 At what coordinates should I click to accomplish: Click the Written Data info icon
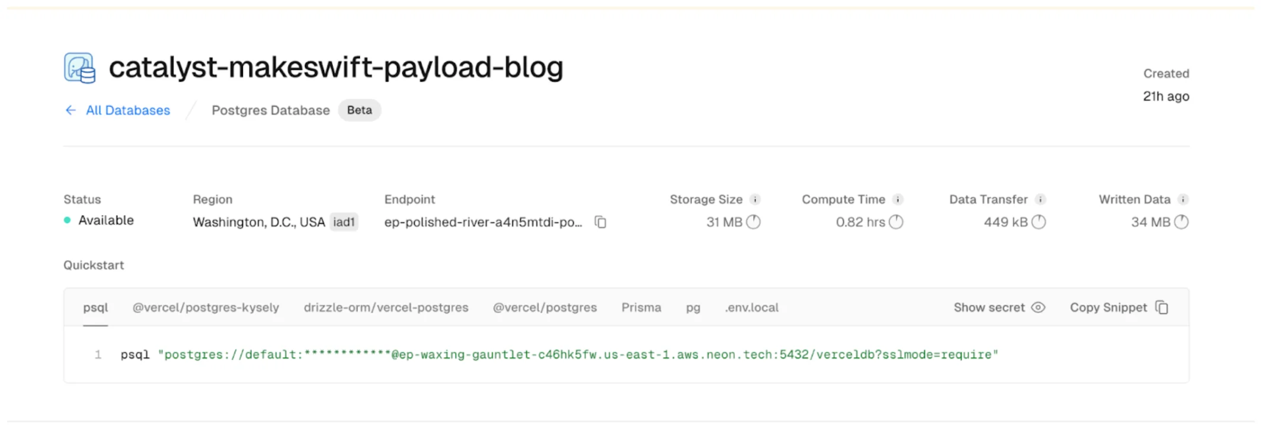pyautogui.click(x=1183, y=199)
